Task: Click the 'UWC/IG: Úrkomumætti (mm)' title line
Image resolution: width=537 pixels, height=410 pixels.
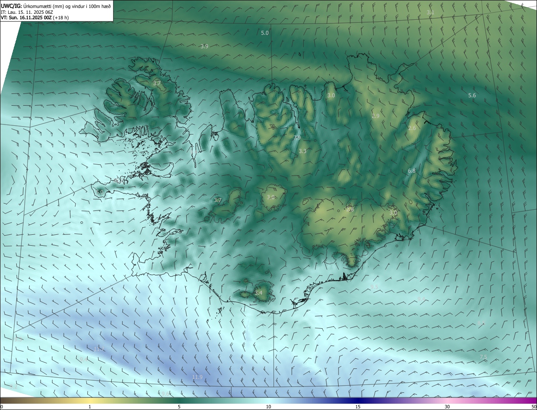Action: 56,6
